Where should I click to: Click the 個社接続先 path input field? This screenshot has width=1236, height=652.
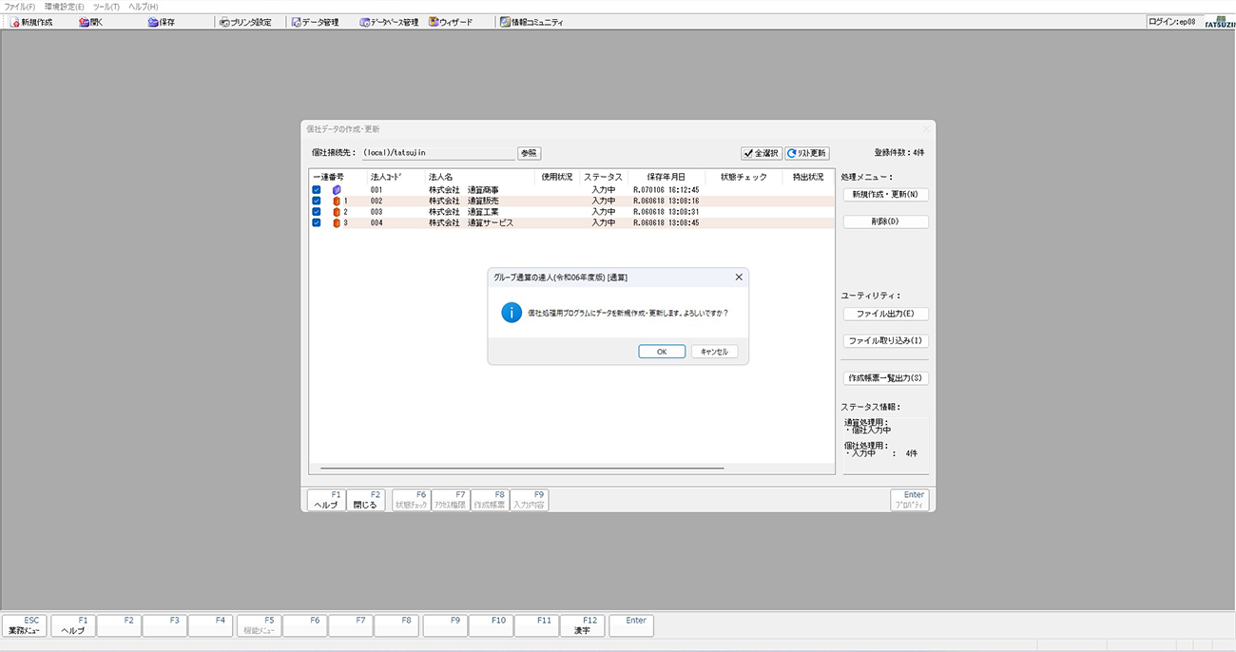437,153
